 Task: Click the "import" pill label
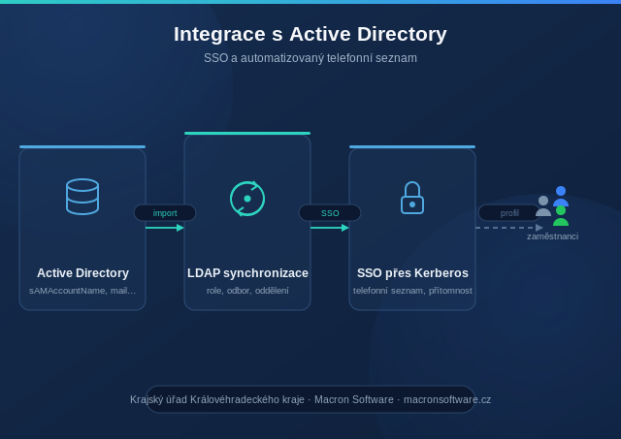[165, 213]
